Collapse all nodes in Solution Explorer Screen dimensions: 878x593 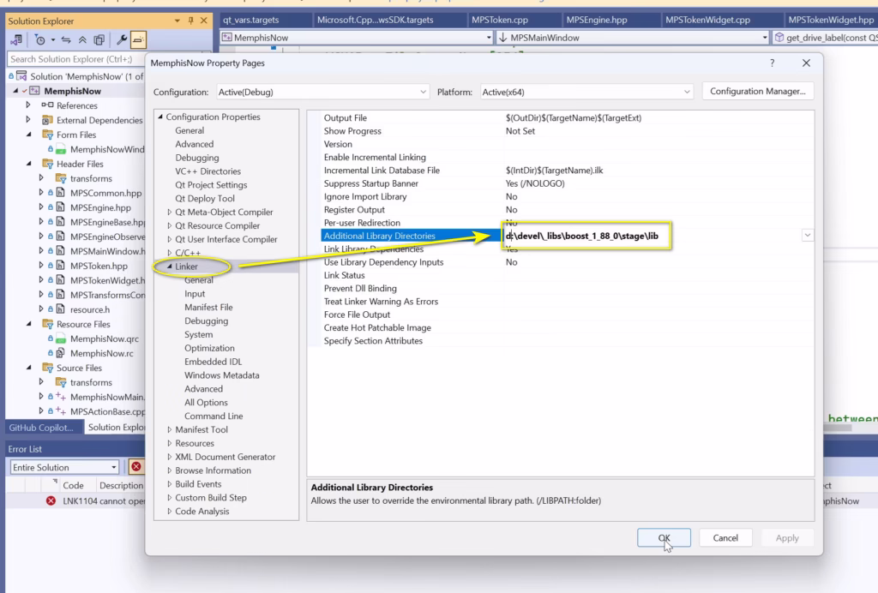(84, 39)
